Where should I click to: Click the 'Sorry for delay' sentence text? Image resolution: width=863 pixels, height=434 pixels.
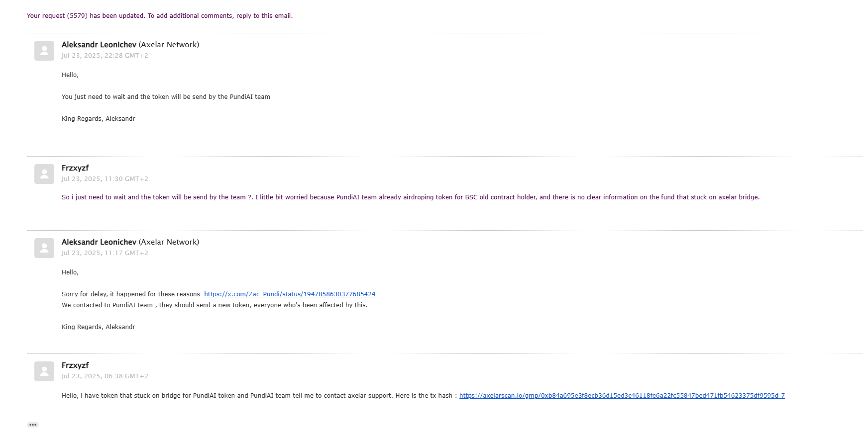[130, 294]
